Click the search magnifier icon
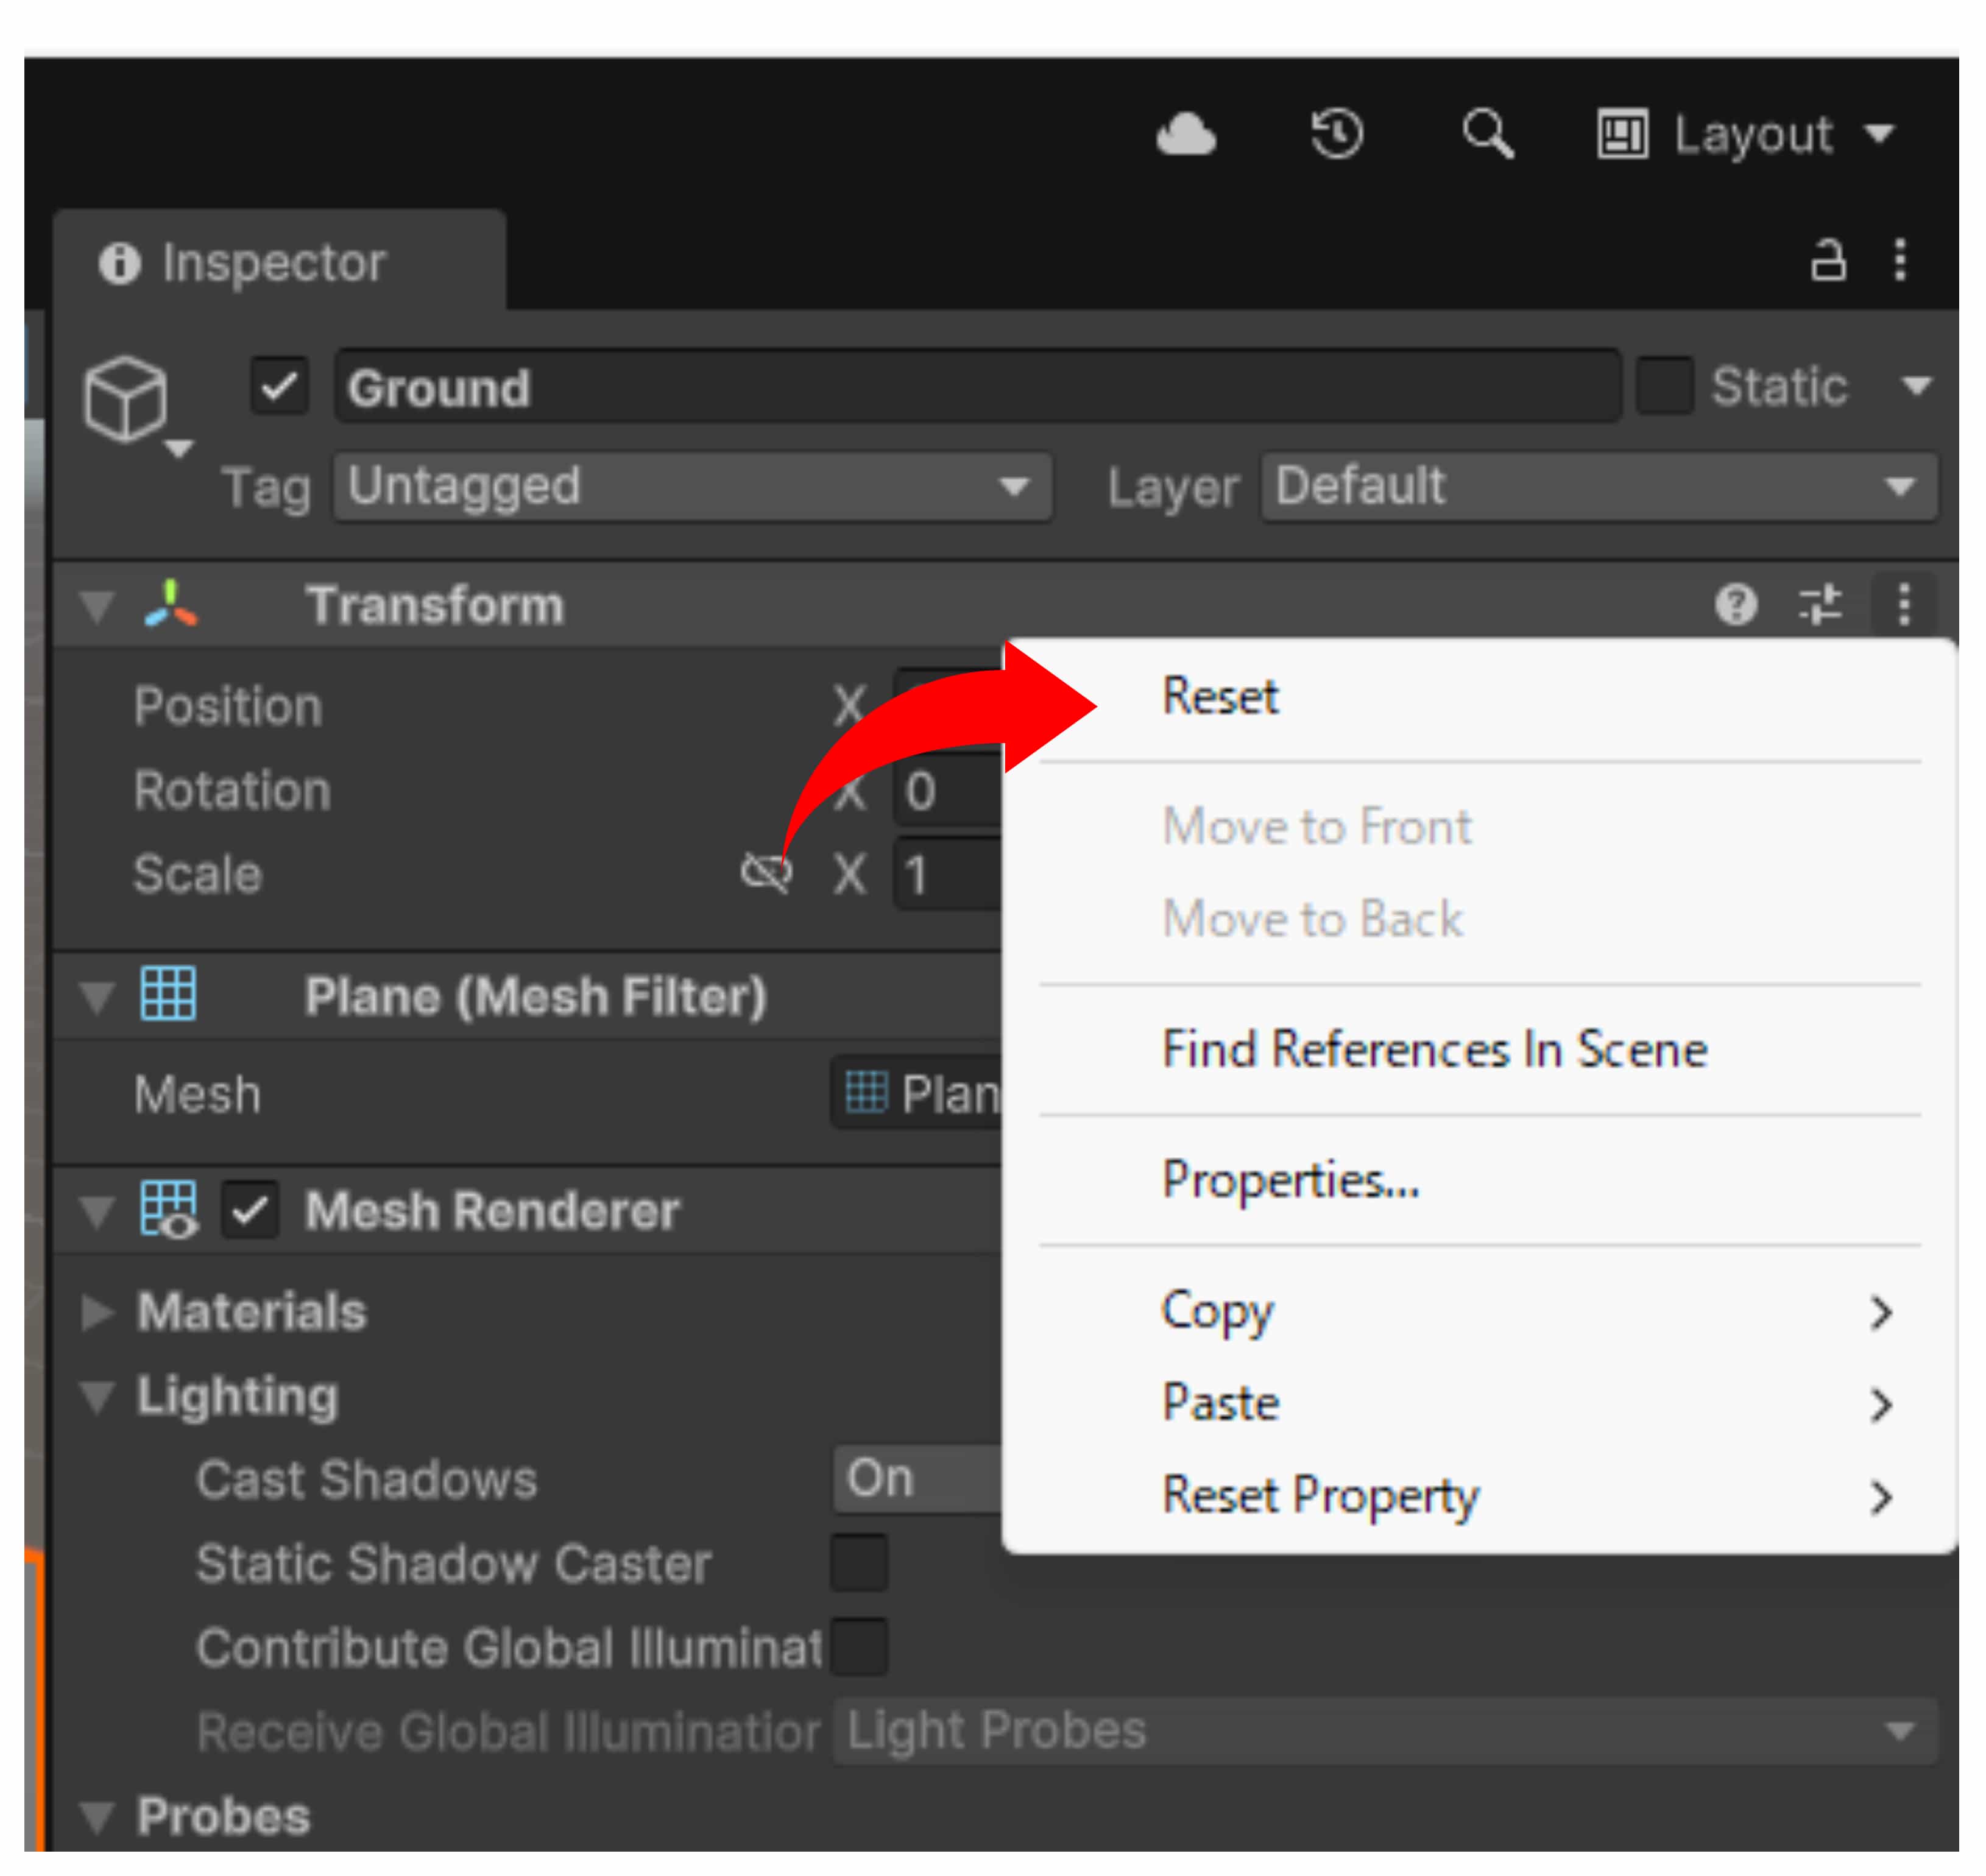 click(x=1487, y=135)
